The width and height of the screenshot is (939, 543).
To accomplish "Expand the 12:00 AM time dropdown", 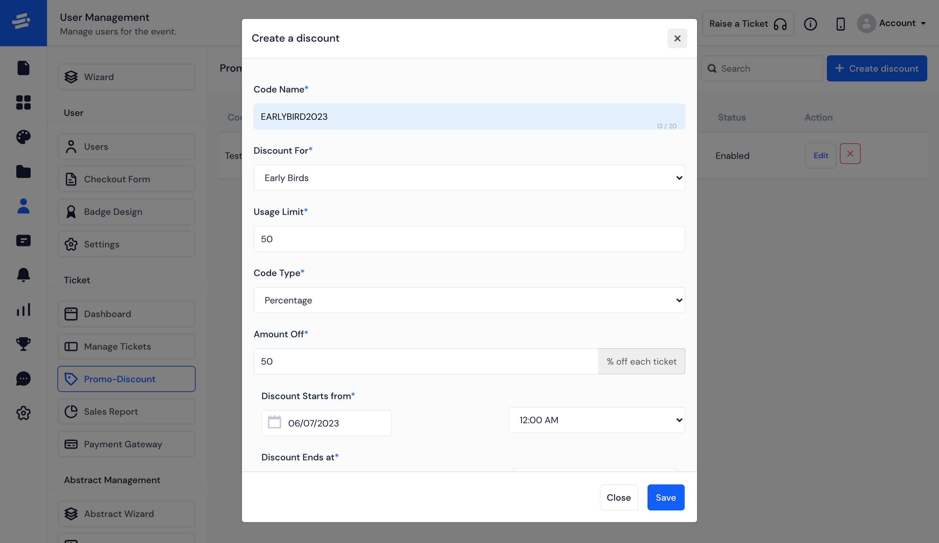I will point(597,420).
